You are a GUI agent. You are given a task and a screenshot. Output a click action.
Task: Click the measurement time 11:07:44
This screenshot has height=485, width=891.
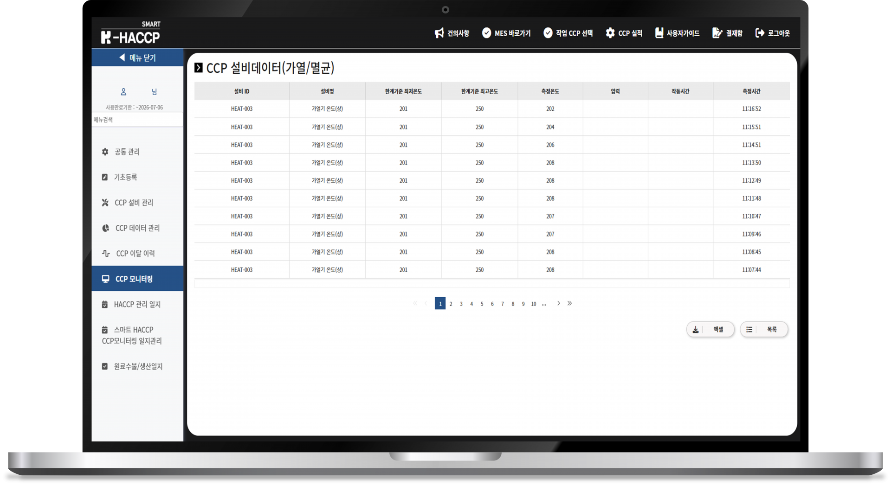tap(751, 270)
